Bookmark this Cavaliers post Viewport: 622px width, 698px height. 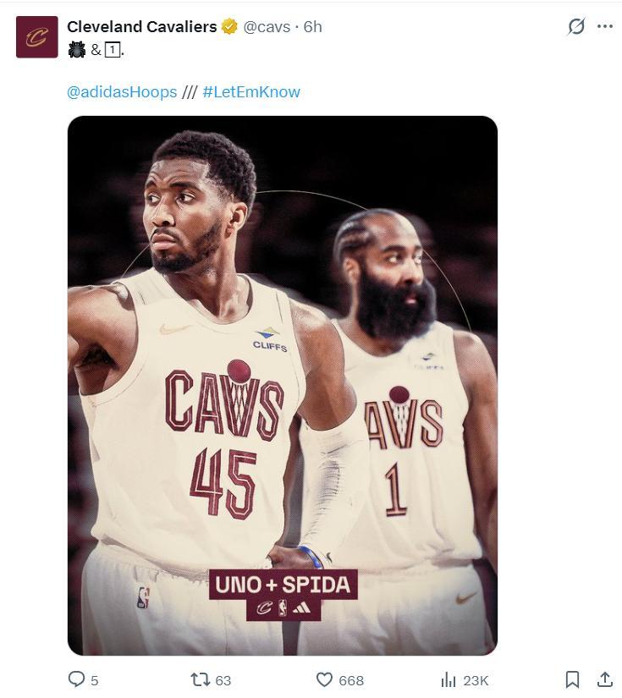pyautogui.click(x=572, y=679)
